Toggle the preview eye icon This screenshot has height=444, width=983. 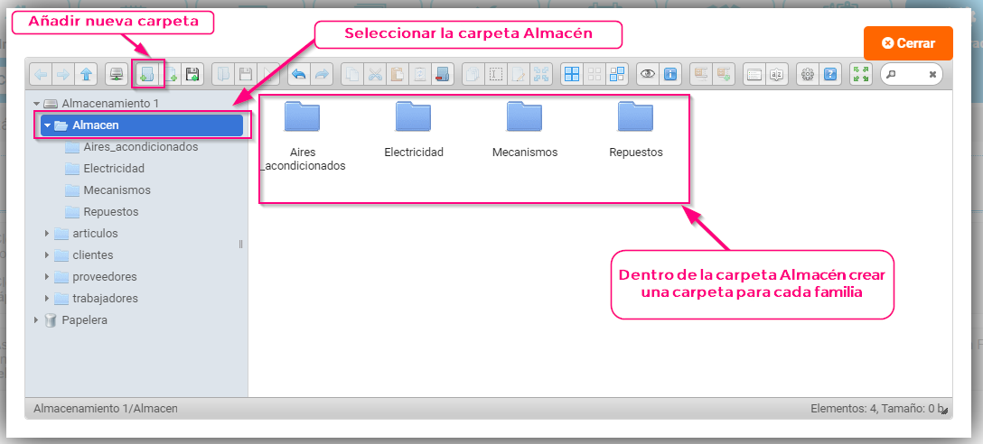647,74
